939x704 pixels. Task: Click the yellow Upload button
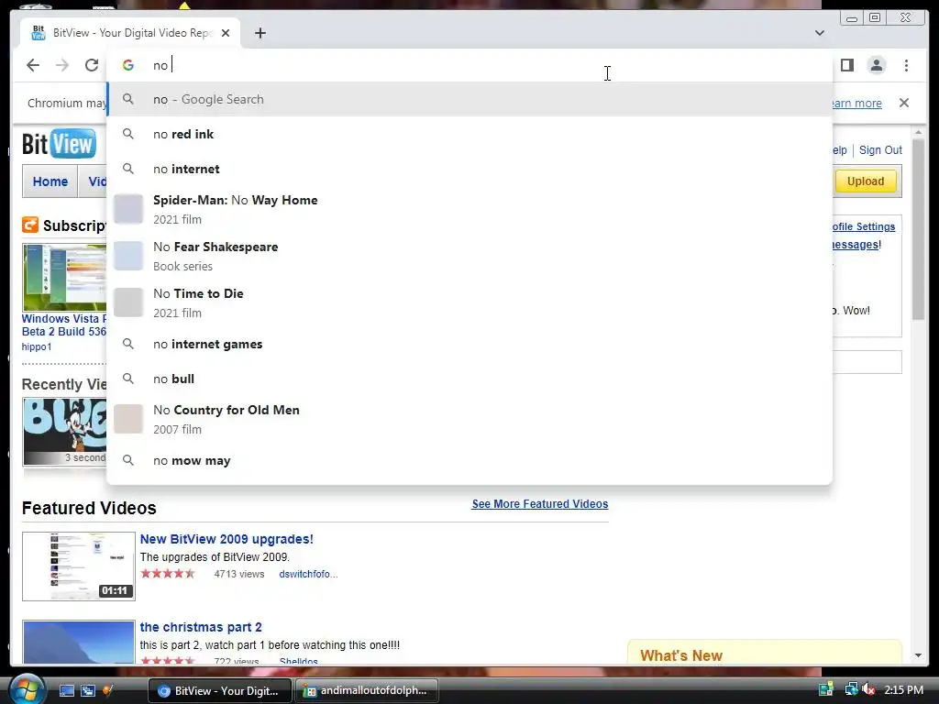(x=866, y=181)
